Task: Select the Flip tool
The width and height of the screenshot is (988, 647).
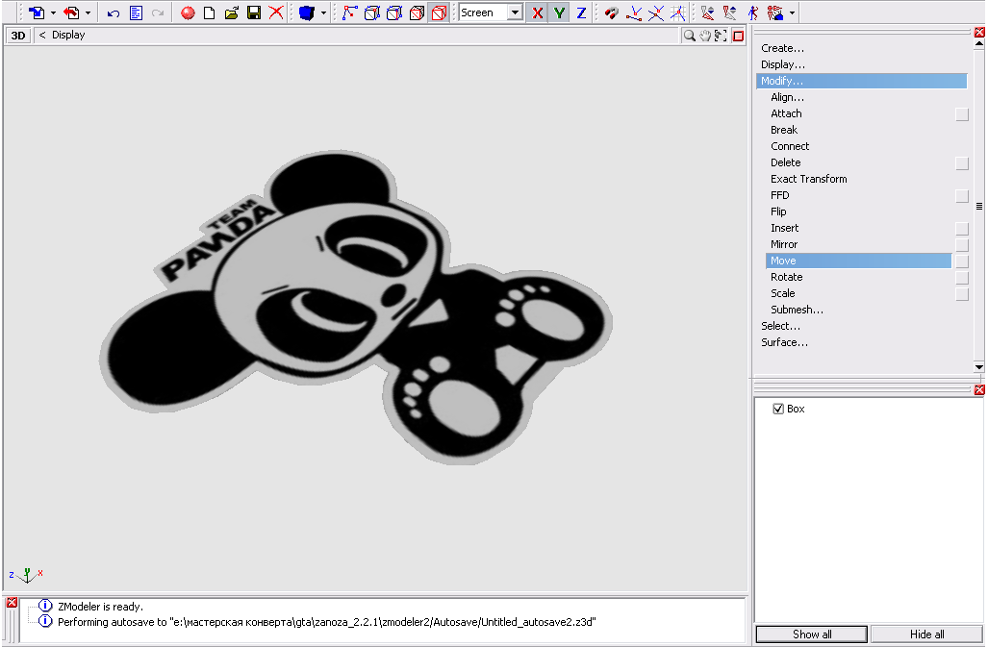Action: click(779, 212)
